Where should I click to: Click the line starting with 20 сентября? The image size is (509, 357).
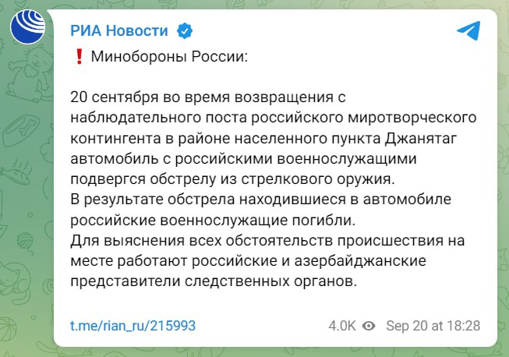point(207,98)
